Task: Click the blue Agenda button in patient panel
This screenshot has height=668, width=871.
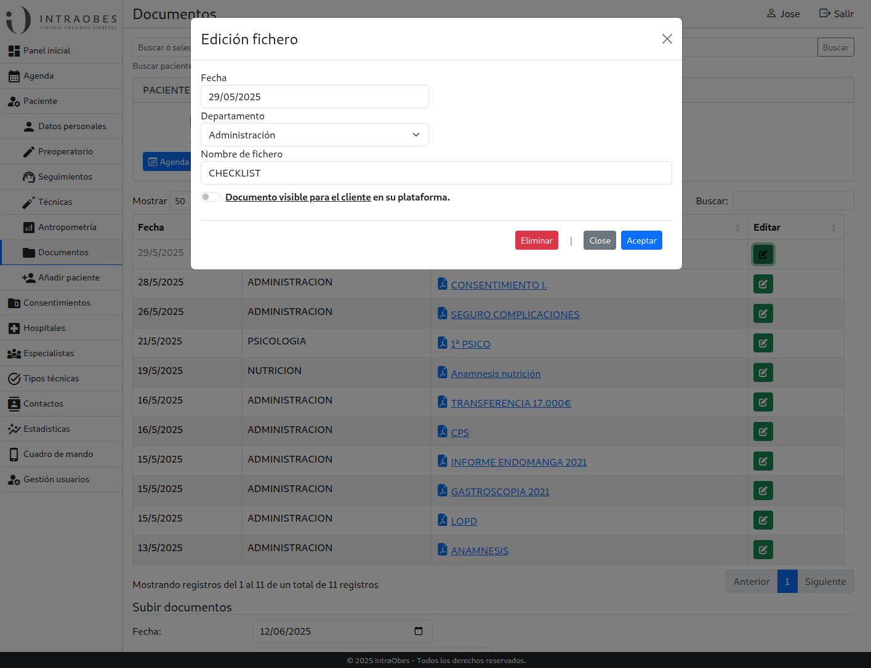Action: tap(167, 162)
